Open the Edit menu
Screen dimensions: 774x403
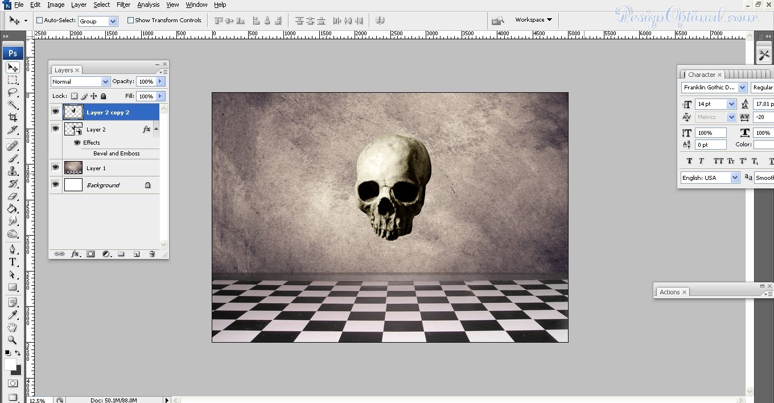[x=35, y=5]
